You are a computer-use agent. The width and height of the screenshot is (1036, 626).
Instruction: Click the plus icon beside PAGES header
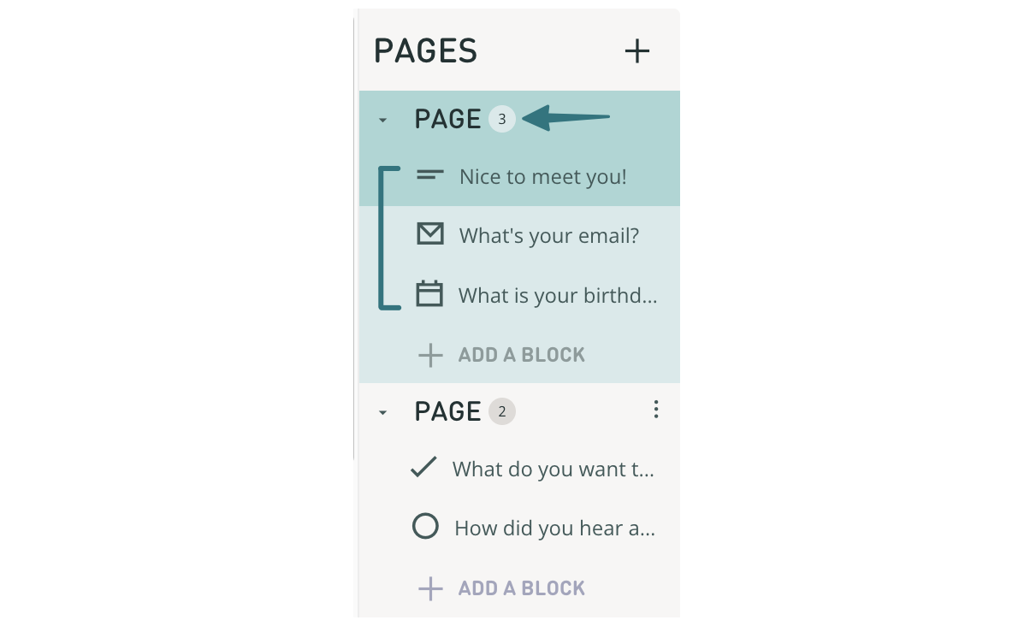tap(636, 51)
